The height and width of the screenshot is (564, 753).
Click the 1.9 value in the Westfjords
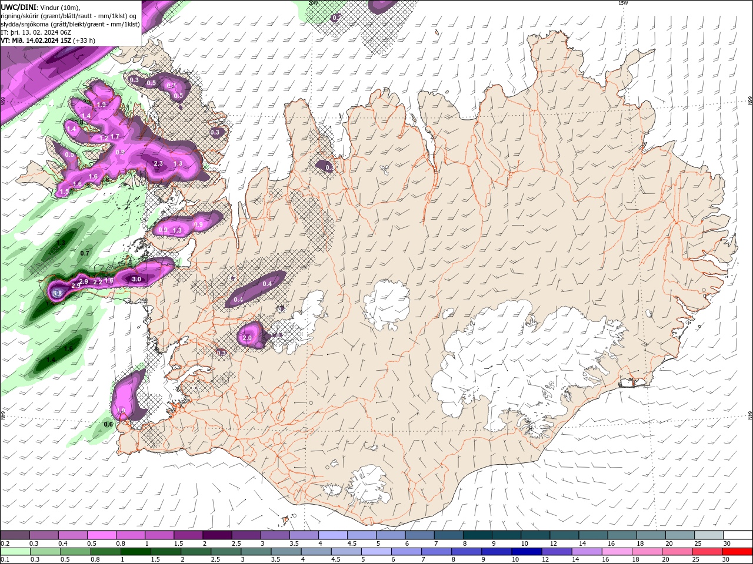coord(101,105)
